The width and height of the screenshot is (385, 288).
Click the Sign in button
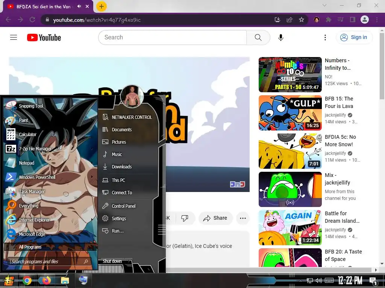354,37
